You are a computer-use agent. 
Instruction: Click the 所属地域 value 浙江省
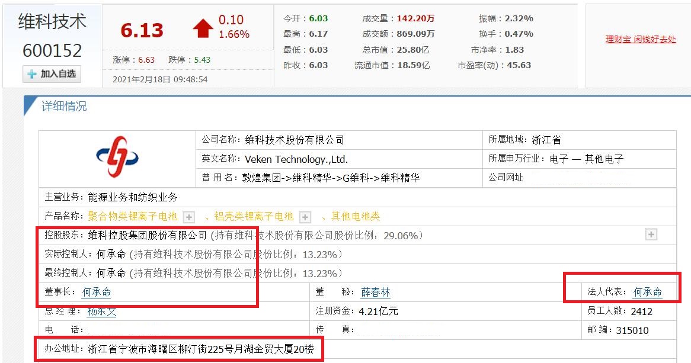click(x=546, y=140)
